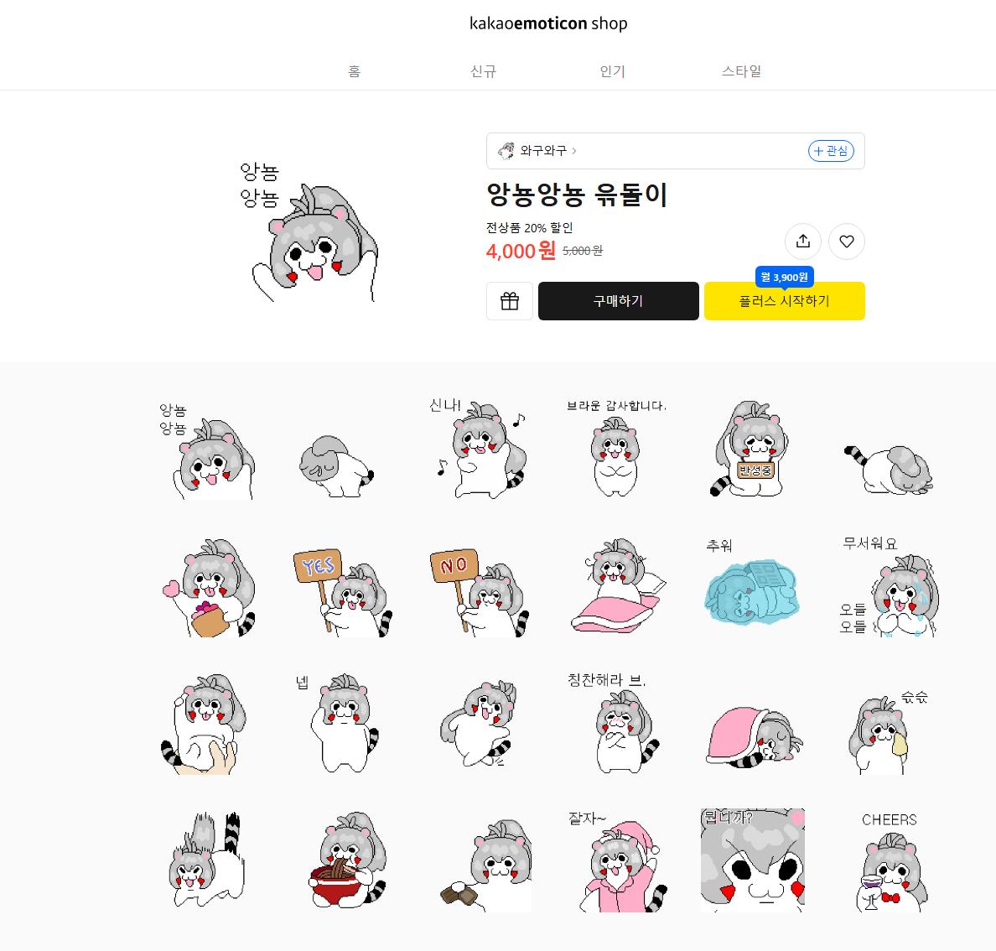996x951 pixels.
Task: Click the share icon button
Action: pyautogui.click(x=803, y=242)
